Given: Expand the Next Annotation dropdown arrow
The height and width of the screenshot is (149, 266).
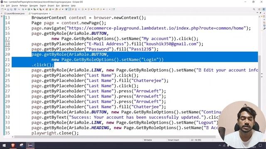Looking at the screenshot, I should (86, 9).
